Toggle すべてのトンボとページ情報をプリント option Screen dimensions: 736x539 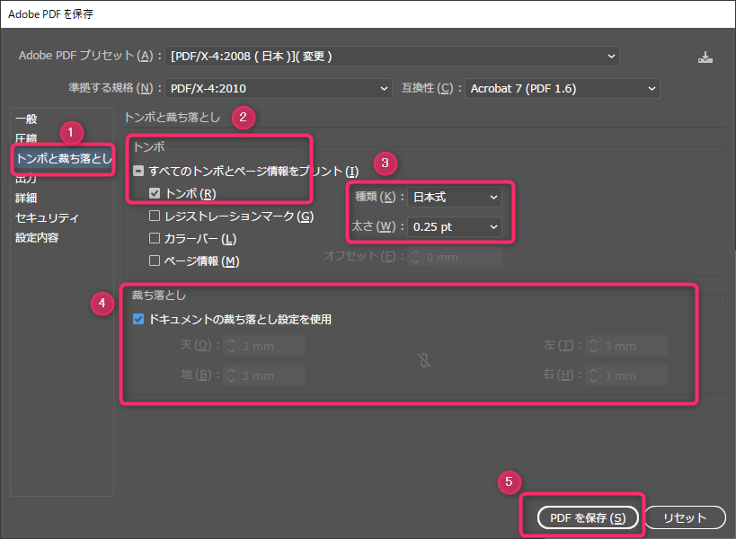point(137,170)
